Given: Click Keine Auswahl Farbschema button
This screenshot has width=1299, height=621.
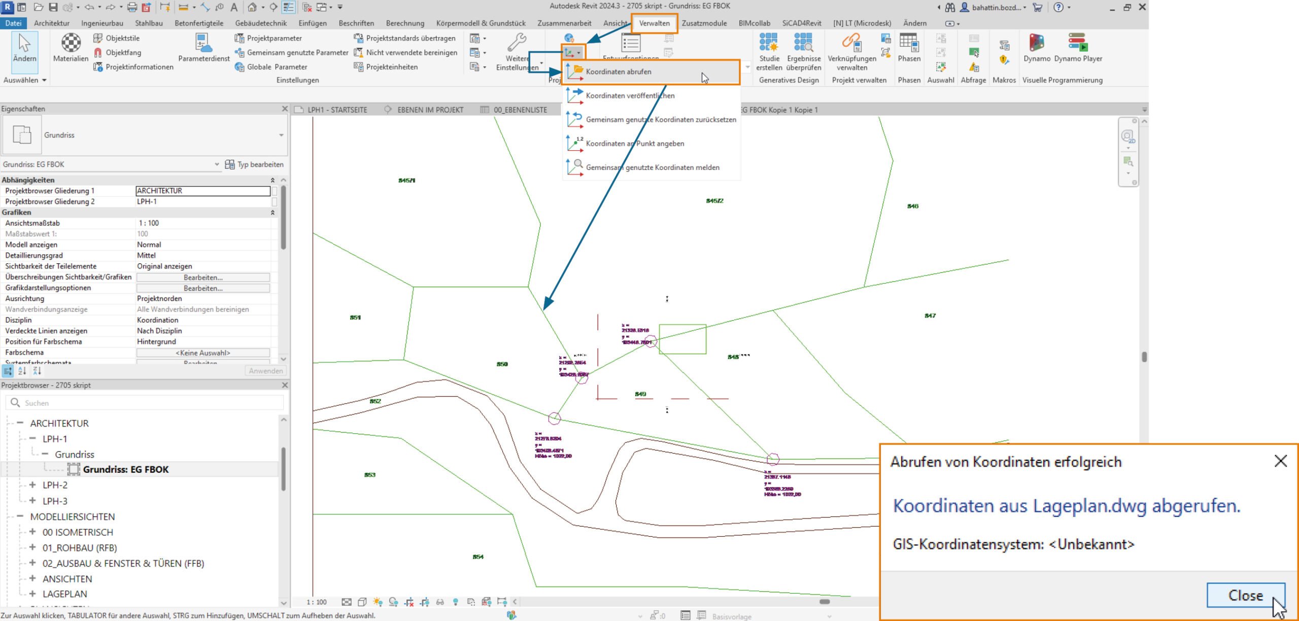Looking at the screenshot, I should (203, 353).
